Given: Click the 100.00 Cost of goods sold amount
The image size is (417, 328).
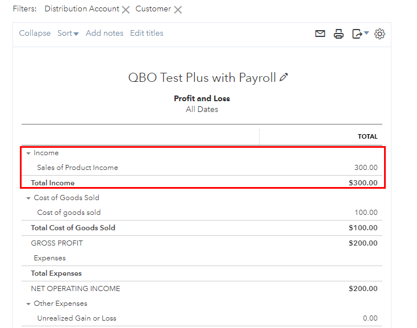Looking at the screenshot, I should coord(366,213).
